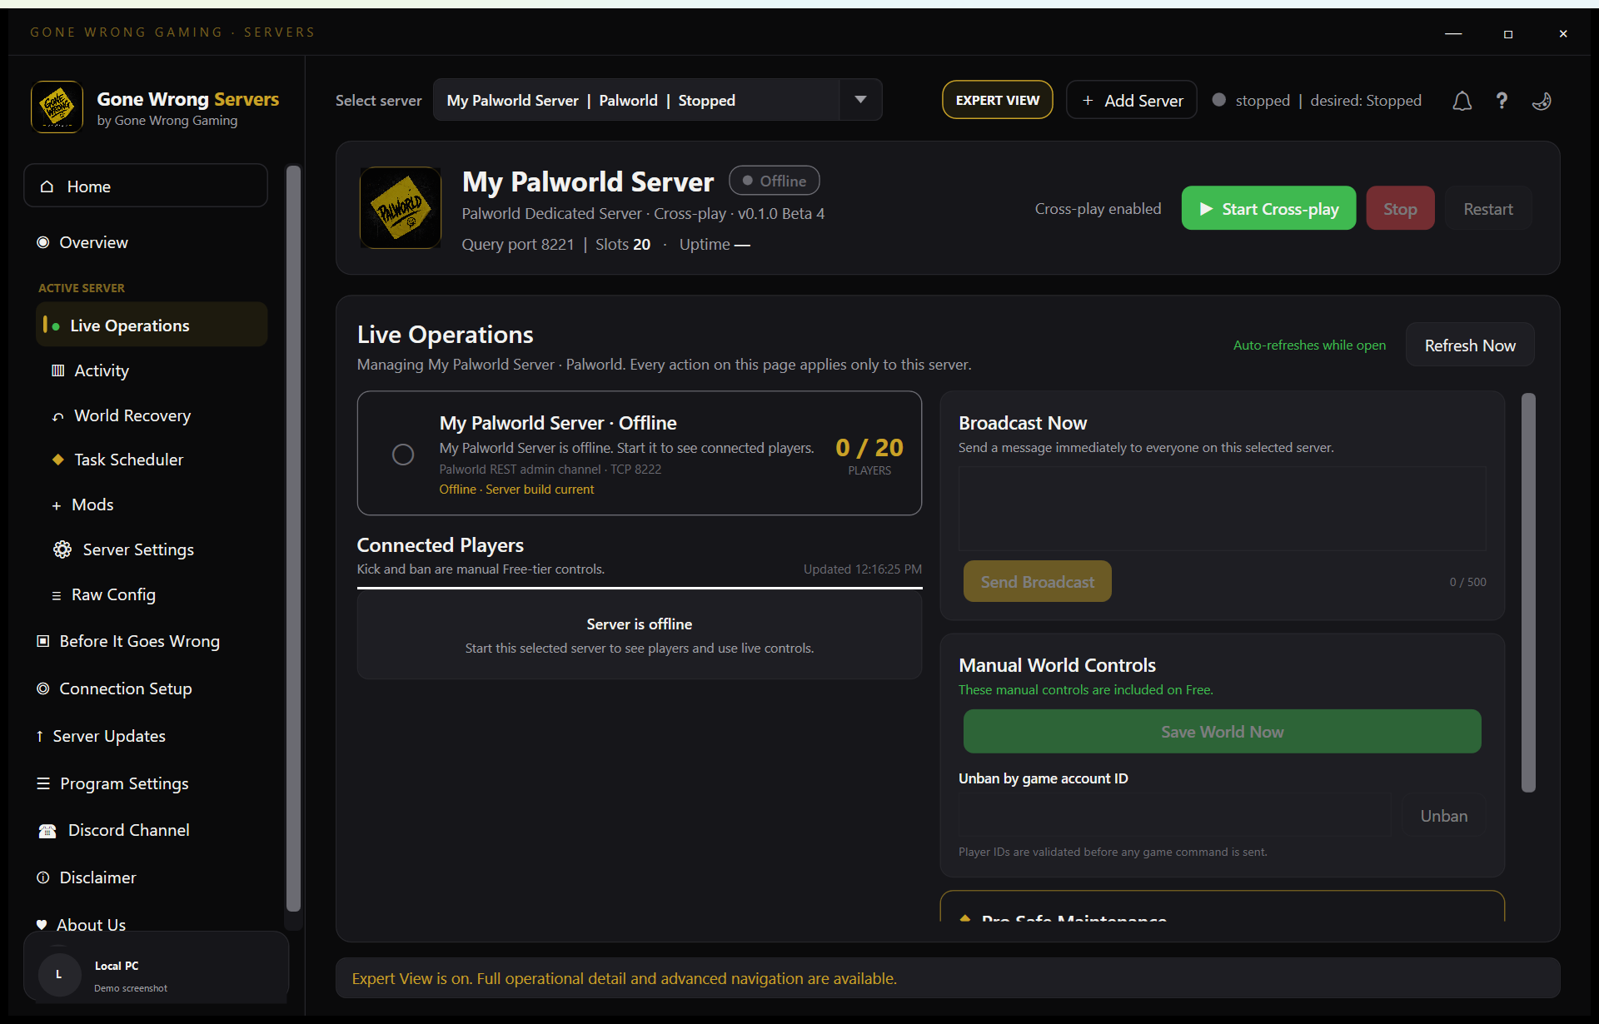Click the Unban game account ID field

1174,815
